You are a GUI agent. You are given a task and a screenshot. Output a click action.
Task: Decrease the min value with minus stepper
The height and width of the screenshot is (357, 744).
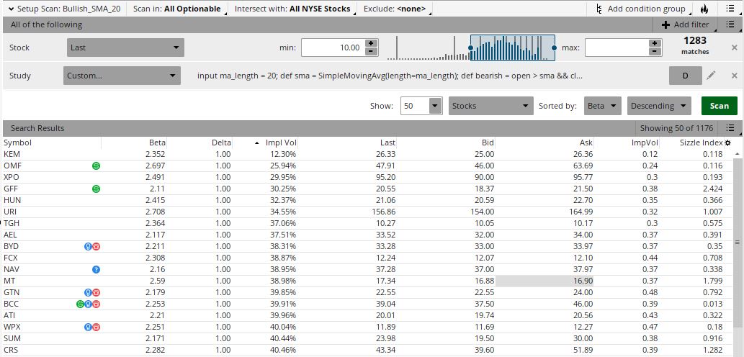tap(372, 51)
